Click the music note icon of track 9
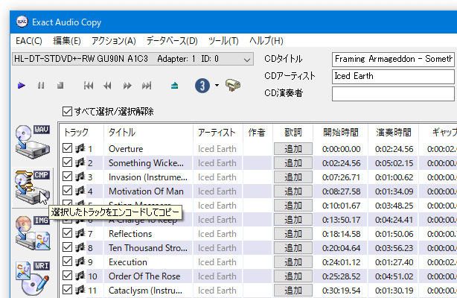This screenshot has height=298, width=457. coord(80,261)
